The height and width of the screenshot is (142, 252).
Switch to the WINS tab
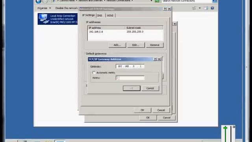(x=110, y=15)
